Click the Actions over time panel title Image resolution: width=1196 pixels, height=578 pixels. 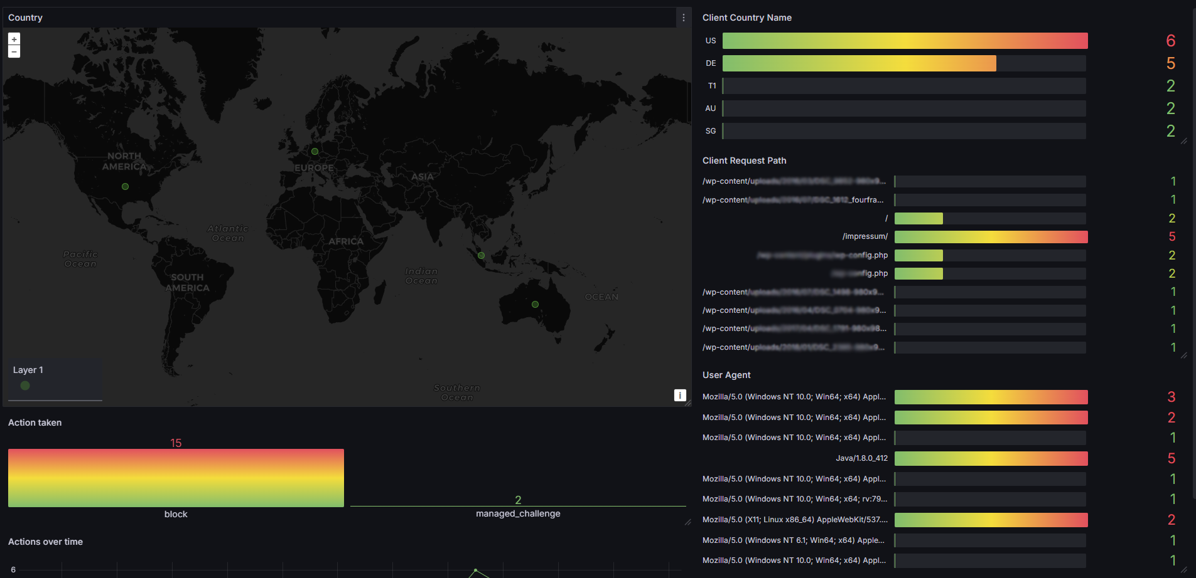(x=45, y=542)
